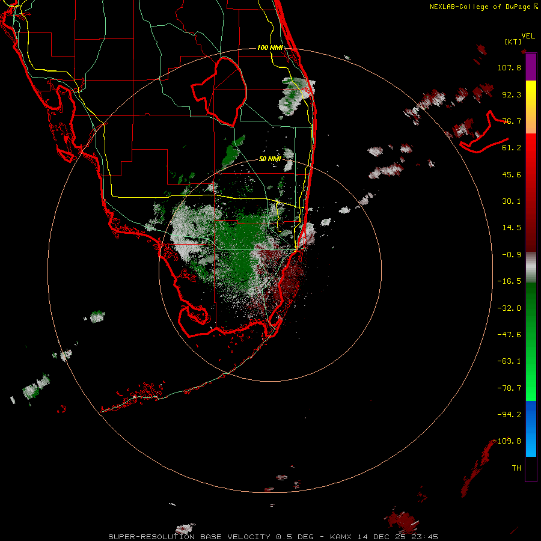Click the 50 NMI range ring label
The width and height of the screenshot is (541, 541).
tap(270, 159)
